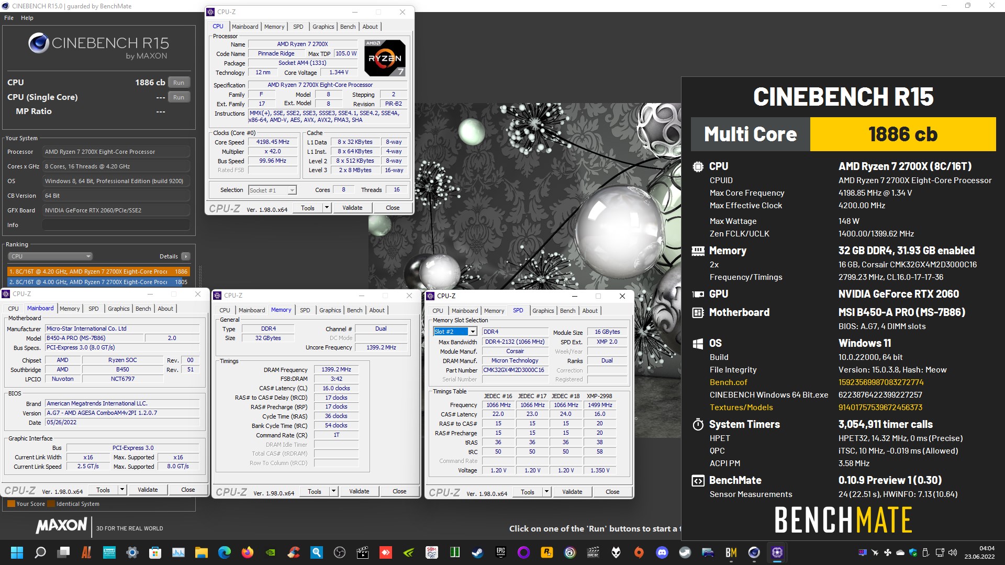This screenshot has height=565, width=1005.
Task: Expand the Tools arrow in the SPD CPU-Z window
Action: click(546, 492)
